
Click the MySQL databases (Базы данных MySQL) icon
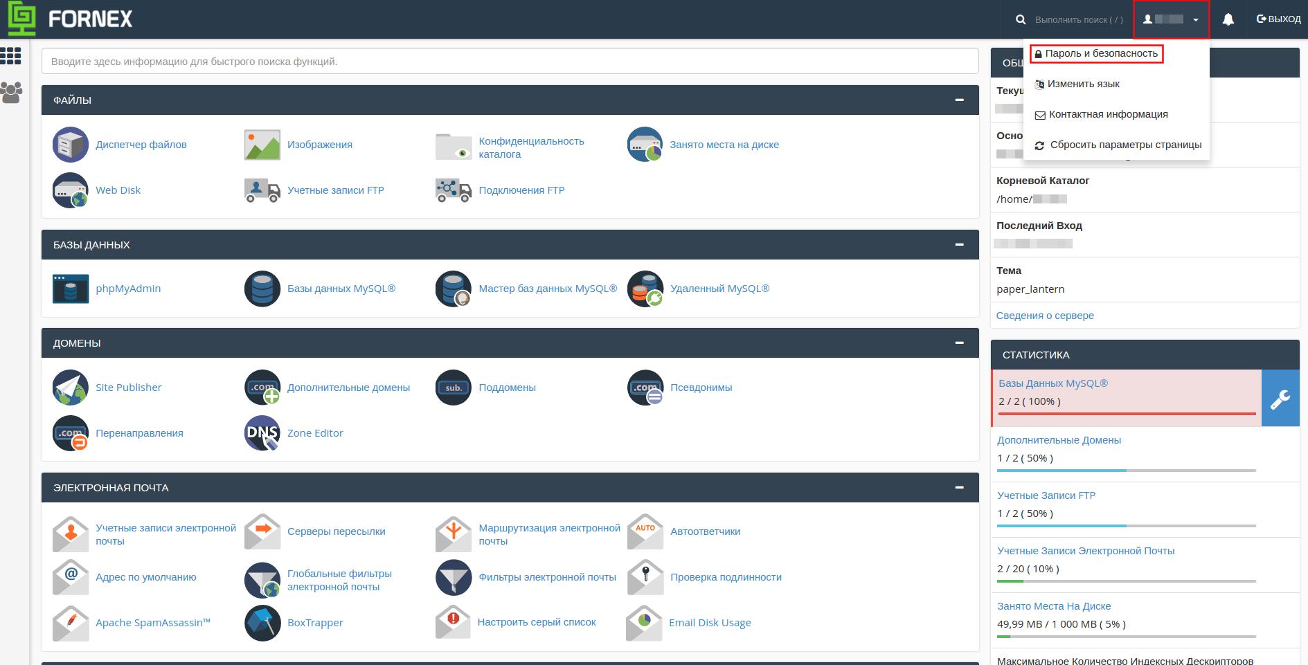262,289
